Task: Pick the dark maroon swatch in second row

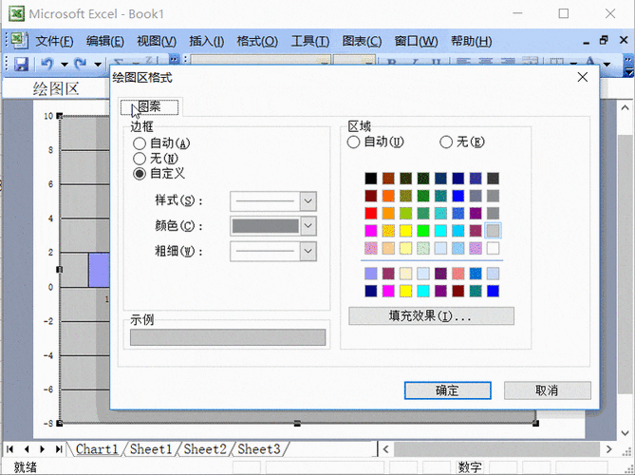Action: (370, 196)
